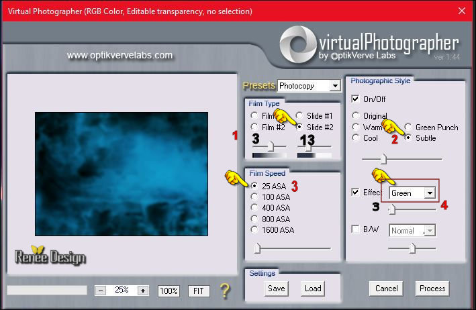This screenshot has height=310, width=476.
Task: Click the Save settings button
Action: coord(276,289)
